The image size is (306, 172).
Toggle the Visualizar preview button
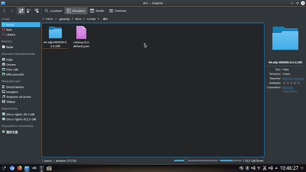pos(76,11)
